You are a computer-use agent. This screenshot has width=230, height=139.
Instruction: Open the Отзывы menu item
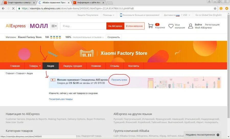[x=114, y=66]
